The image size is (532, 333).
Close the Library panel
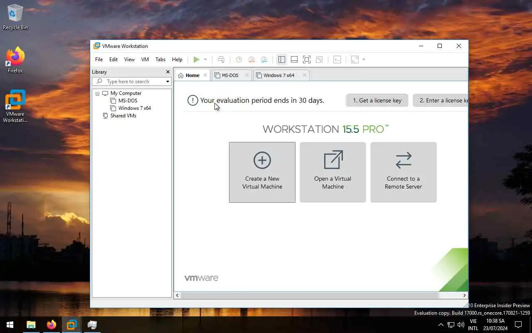coord(168,72)
